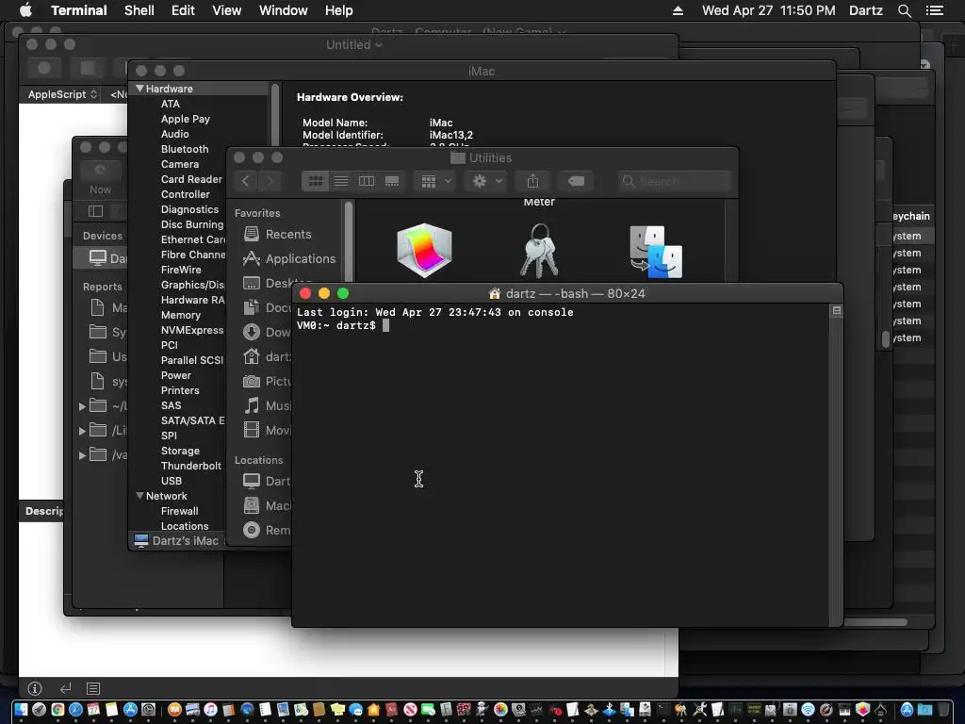The image size is (965, 724).
Task: Click the eject icon in menu bar
Action: click(679, 10)
